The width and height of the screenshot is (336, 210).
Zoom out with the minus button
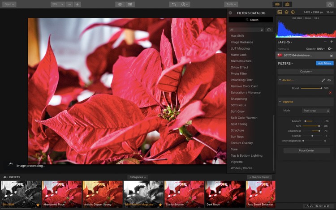[x=69, y=4]
